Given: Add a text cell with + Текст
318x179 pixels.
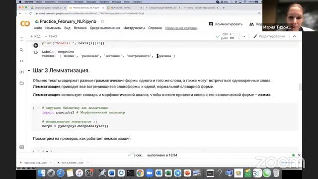Looking at the screenshot, I should 51,36.
